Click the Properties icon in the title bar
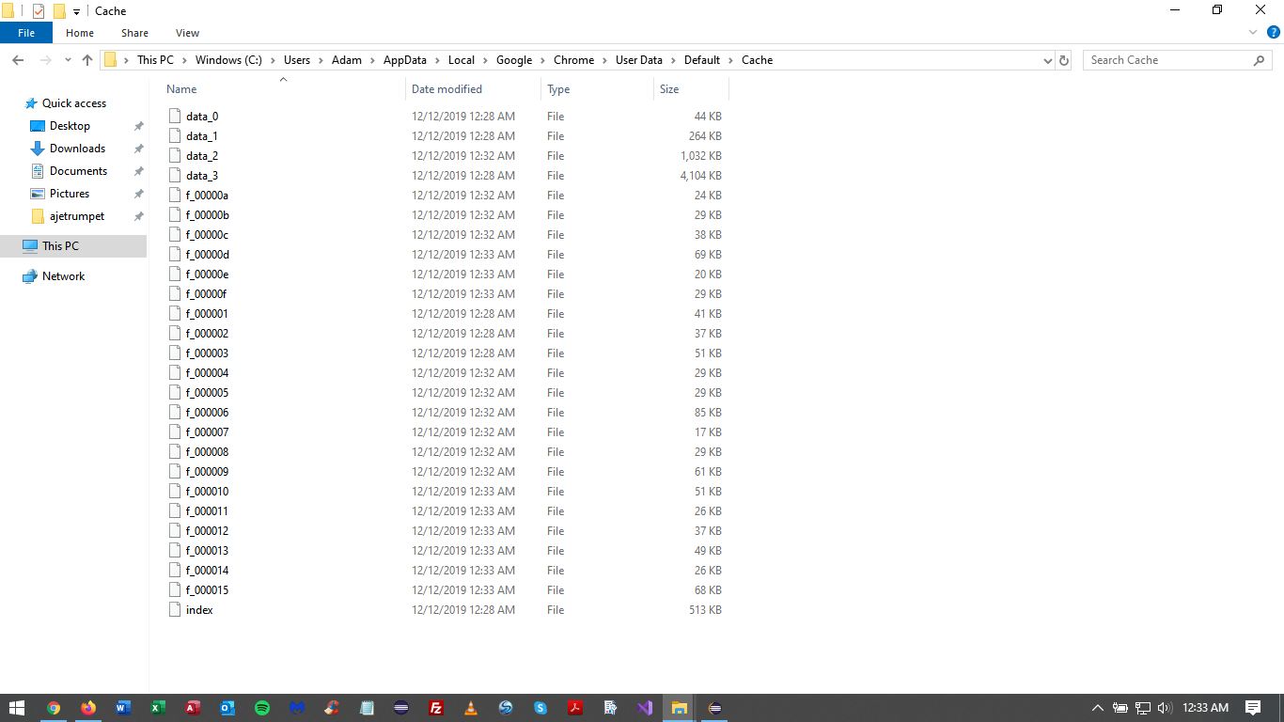 39,11
